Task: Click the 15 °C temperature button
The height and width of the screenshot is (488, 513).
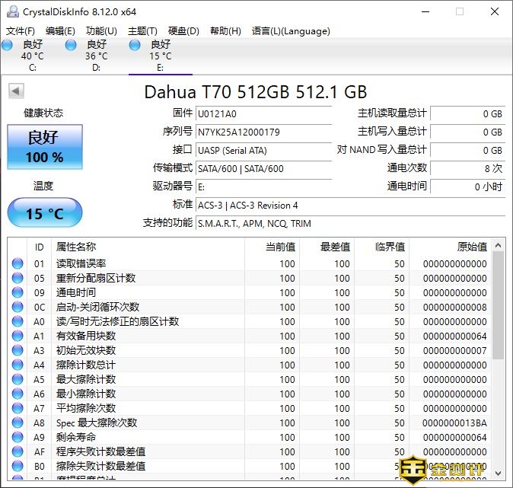Action: click(x=44, y=213)
